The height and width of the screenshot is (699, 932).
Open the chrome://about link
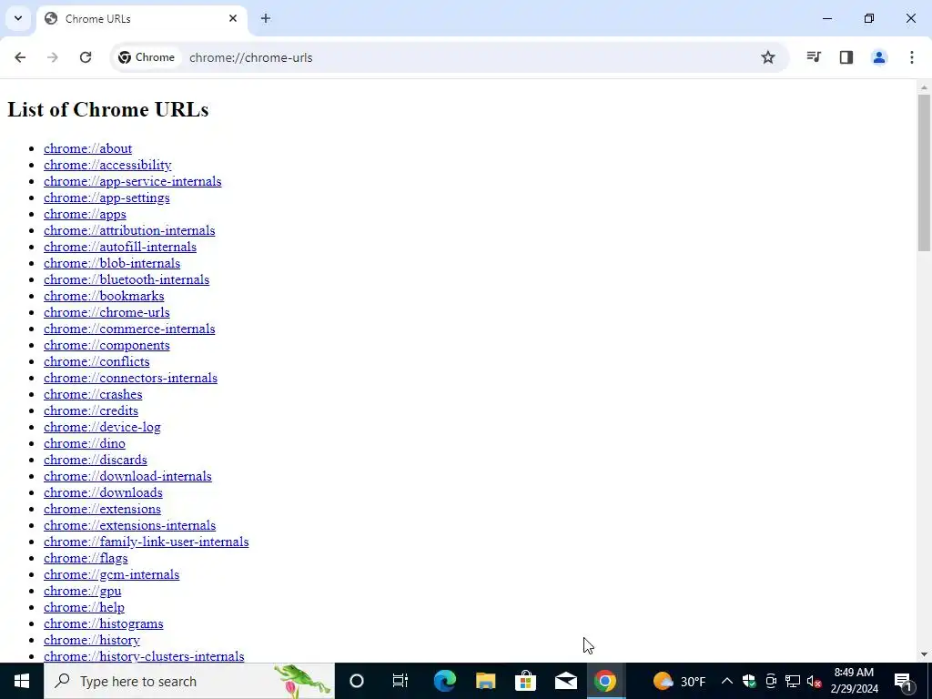coord(88,148)
